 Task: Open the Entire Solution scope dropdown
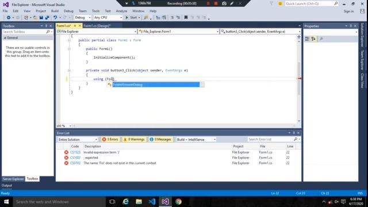78,139
